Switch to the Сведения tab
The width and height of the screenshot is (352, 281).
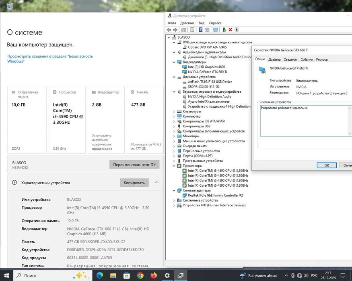(x=290, y=59)
